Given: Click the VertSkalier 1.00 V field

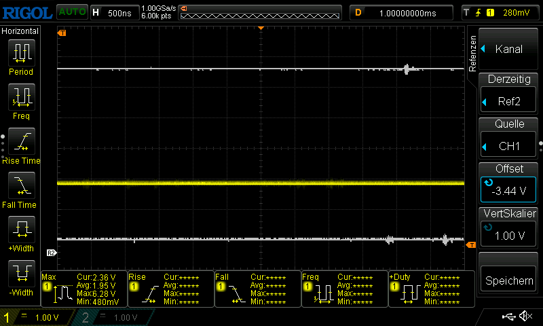Looking at the screenshot, I should [509, 228].
